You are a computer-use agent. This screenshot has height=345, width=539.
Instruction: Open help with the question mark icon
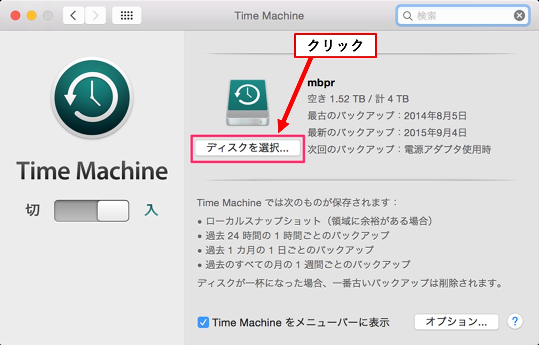click(515, 321)
